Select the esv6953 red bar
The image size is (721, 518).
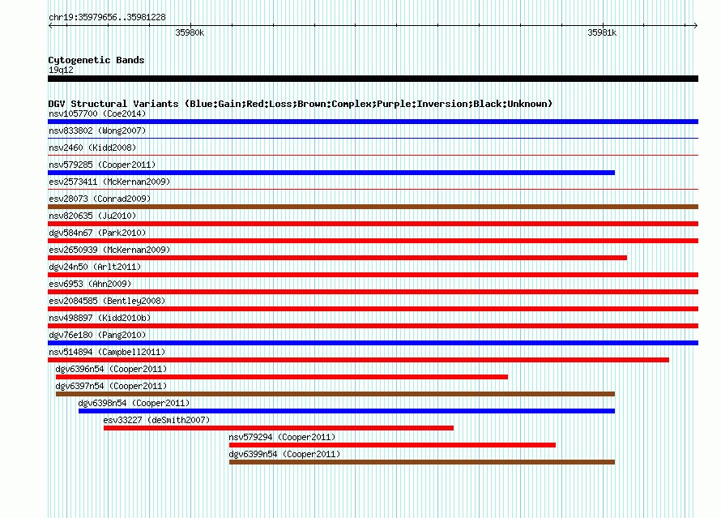373,292
